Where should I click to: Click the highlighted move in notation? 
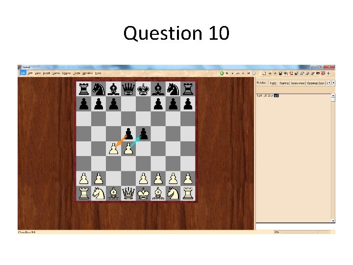point(276,96)
